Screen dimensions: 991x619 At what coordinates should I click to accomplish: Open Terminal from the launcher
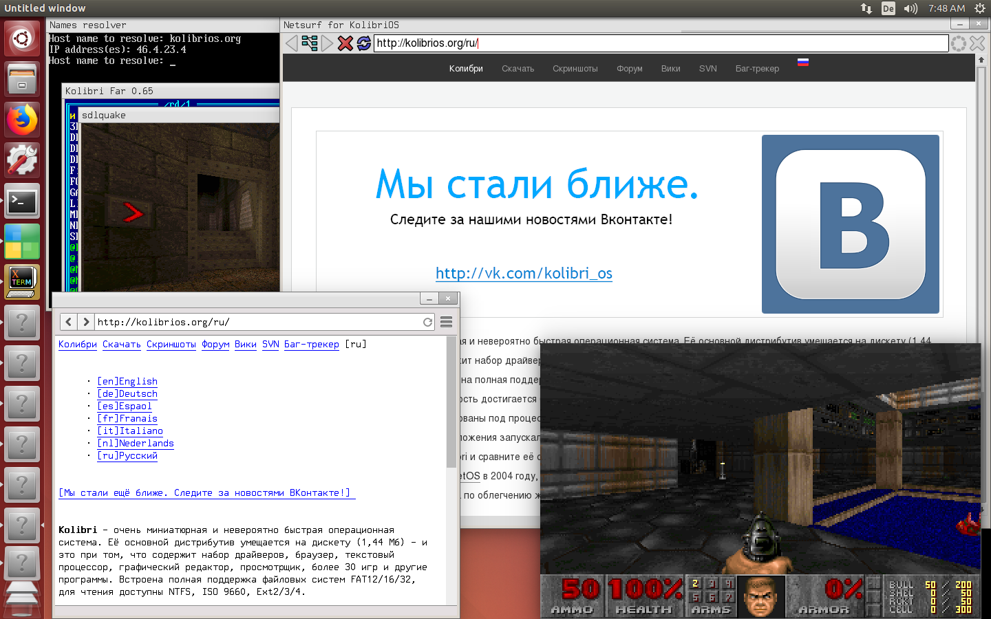[22, 201]
